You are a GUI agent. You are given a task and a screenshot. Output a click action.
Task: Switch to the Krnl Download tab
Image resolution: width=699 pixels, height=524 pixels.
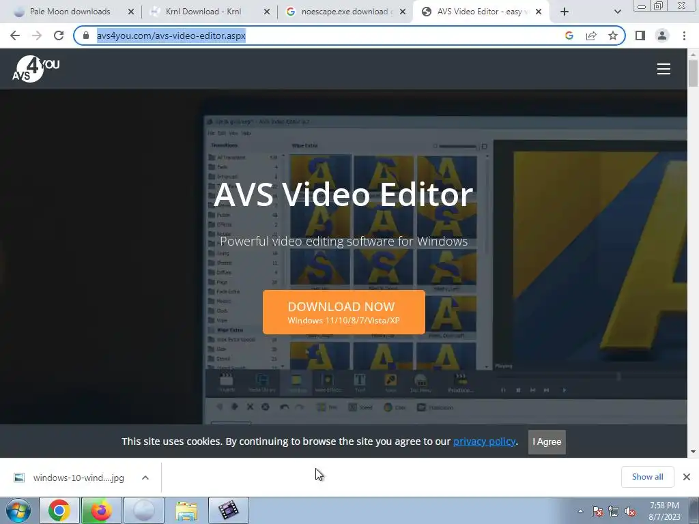[x=203, y=12]
